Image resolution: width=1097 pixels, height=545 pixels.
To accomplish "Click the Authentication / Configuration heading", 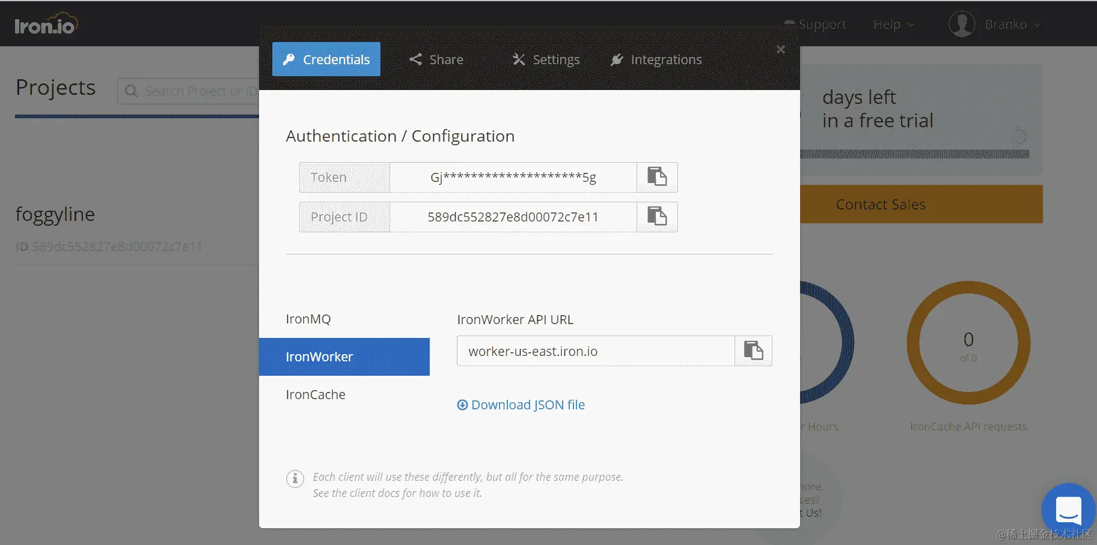I will point(400,136).
